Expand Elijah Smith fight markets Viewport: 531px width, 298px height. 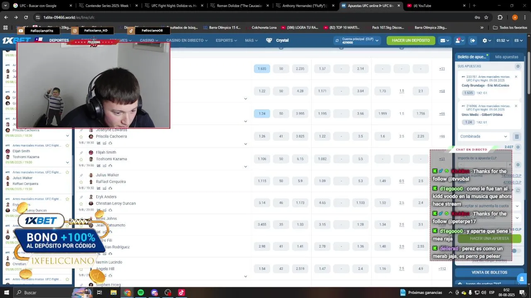click(x=245, y=166)
